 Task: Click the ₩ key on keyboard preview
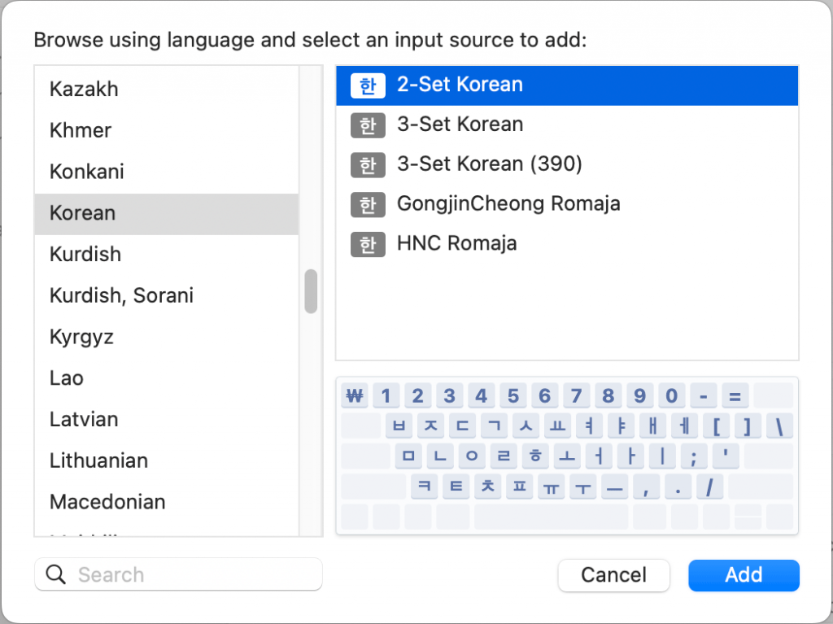[x=355, y=396]
